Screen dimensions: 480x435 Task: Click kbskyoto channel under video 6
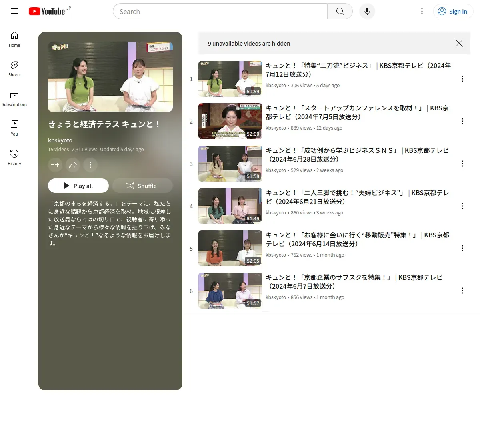click(276, 297)
